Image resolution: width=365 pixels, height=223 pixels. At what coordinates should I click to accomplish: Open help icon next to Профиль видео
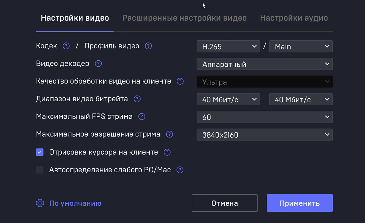pos(148,46)
